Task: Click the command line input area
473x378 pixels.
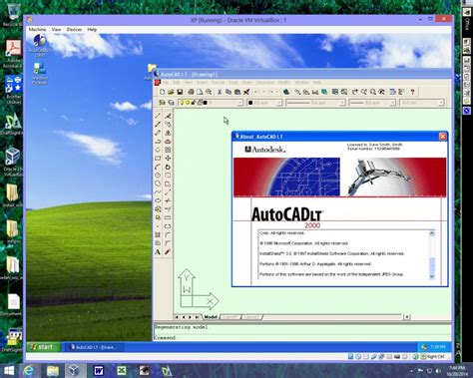Action: coord(302,338)
